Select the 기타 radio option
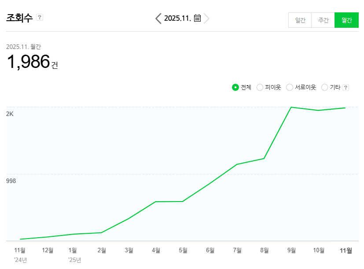364x269 pixels. (x=325, y=87)
